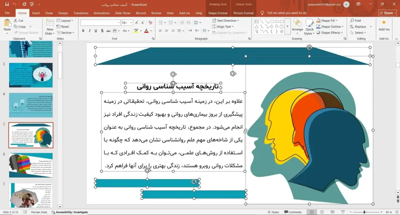Toggle Normal view in status bar
Screen dimensions: 400x215
pyautogui.click(x=312, y=212)
